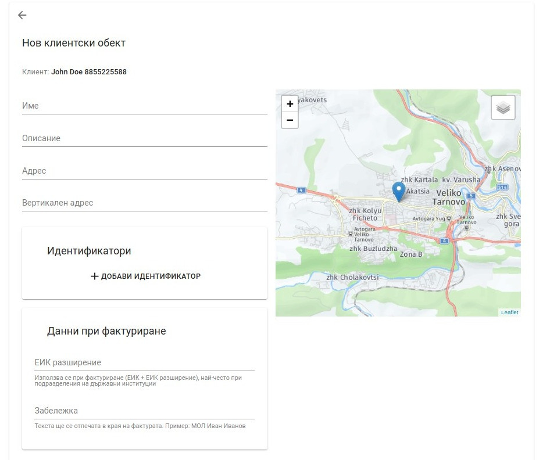Zoom in on the map
Screen dimensions: 550x460
click(x=290, y=104)
